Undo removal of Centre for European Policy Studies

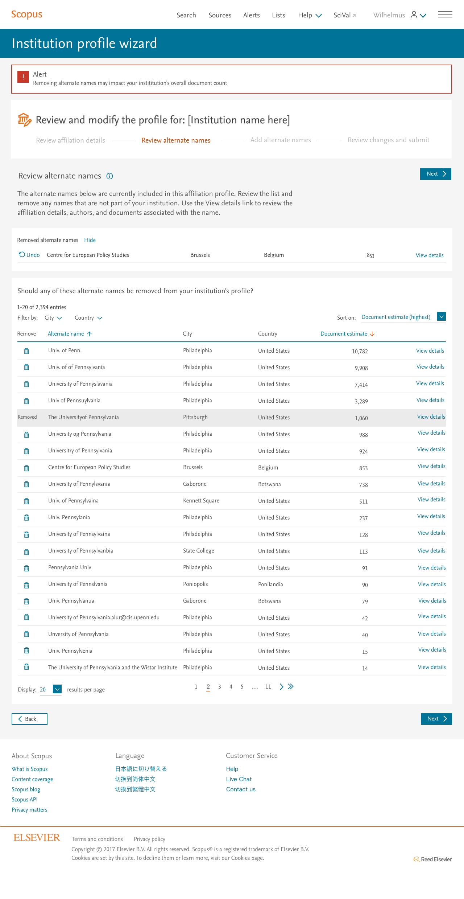coord(29,255)
